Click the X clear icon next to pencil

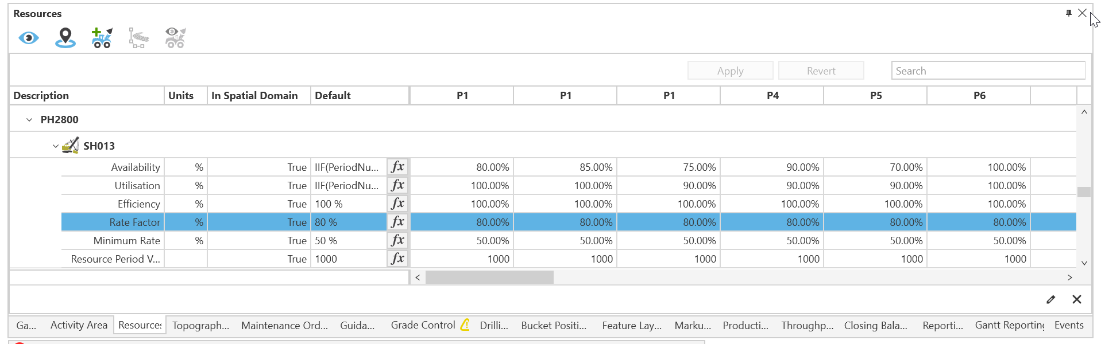click(1077, 299)
